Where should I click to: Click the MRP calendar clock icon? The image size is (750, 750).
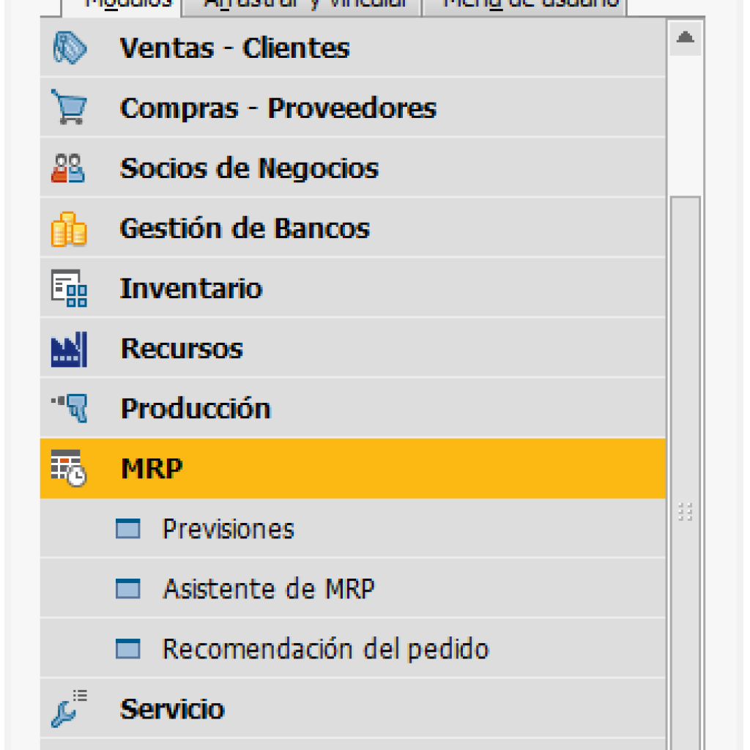coord(69,468)
